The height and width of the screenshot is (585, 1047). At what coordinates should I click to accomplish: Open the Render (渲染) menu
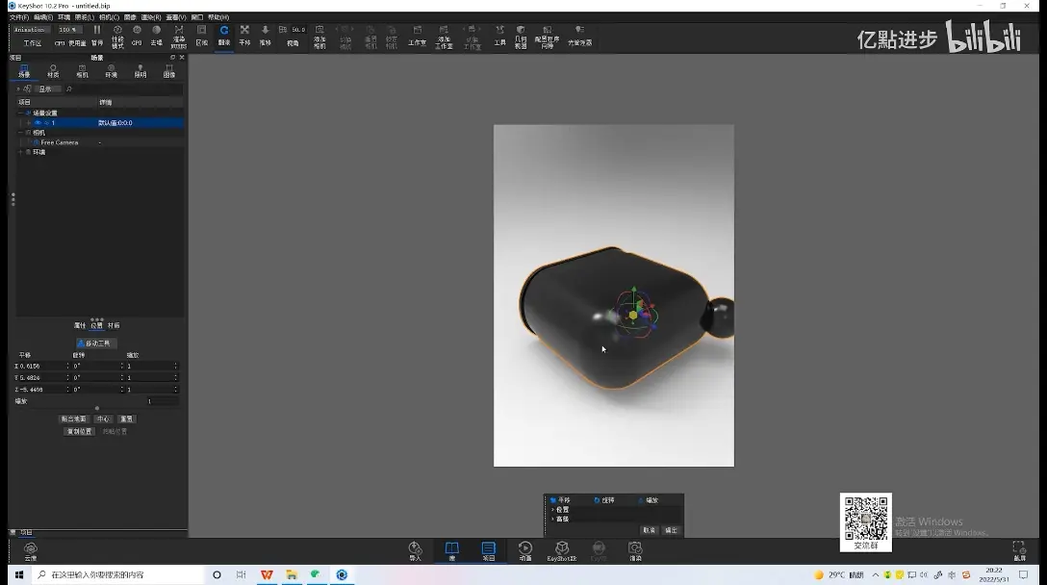point(151,17)
